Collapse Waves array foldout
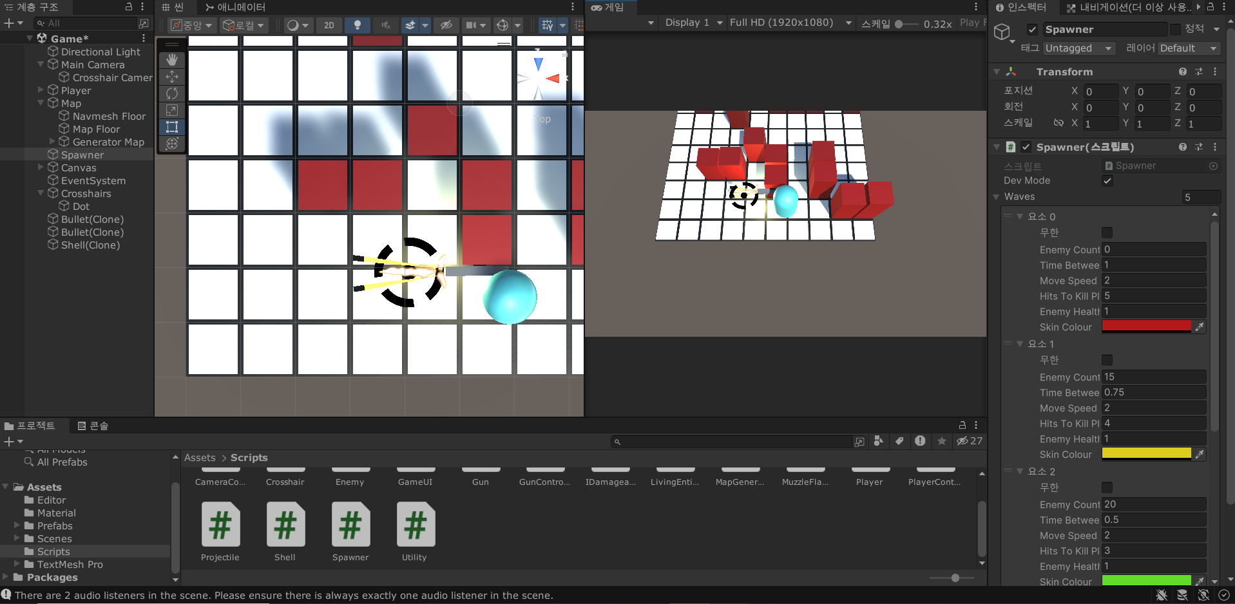1235x604 pixels. tap(997, 197)
